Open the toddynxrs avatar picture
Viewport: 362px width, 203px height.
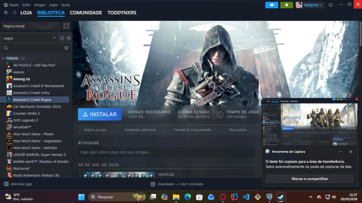(299, 5)
